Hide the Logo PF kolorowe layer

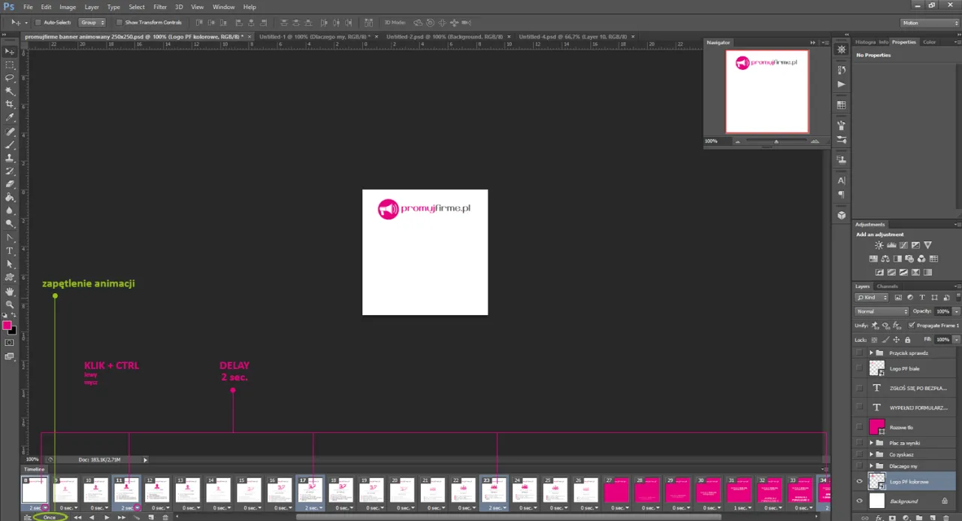pyautogui.click(x=859, y=481)
